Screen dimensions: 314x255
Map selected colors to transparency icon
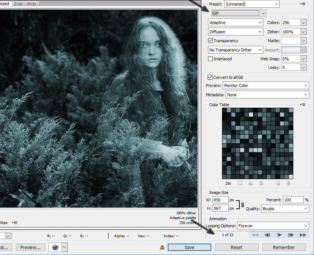pos(240,183)
